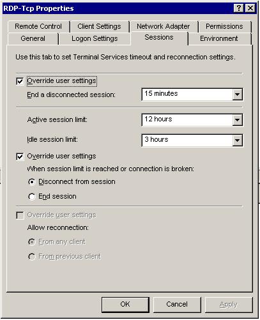This screenshot has width=260, height=320.
Task: Click the 12 hours value field
Action: tap(187, 120)
